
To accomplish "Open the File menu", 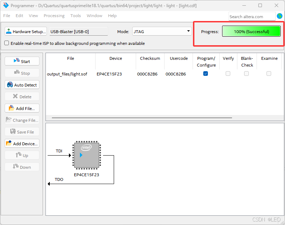I will pyautogui.click(x=7, y=16).
